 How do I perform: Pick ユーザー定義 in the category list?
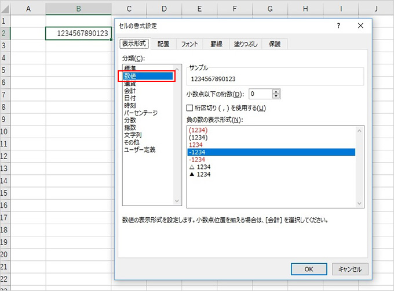tap(140, 150)
